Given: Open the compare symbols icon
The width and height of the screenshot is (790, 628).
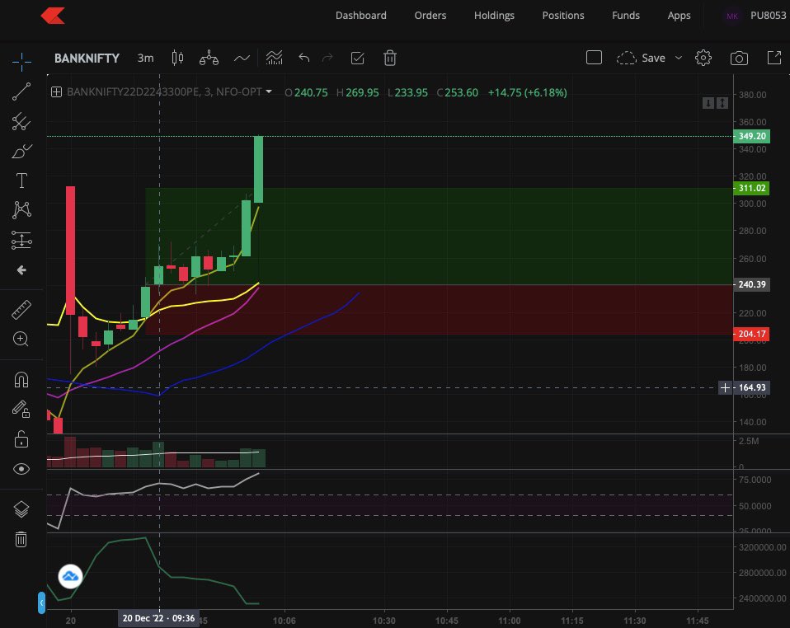Looking at the screenshot, I should coord(209,58).
